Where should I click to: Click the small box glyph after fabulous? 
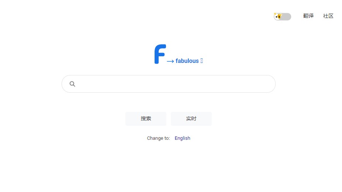click(201, 61)
